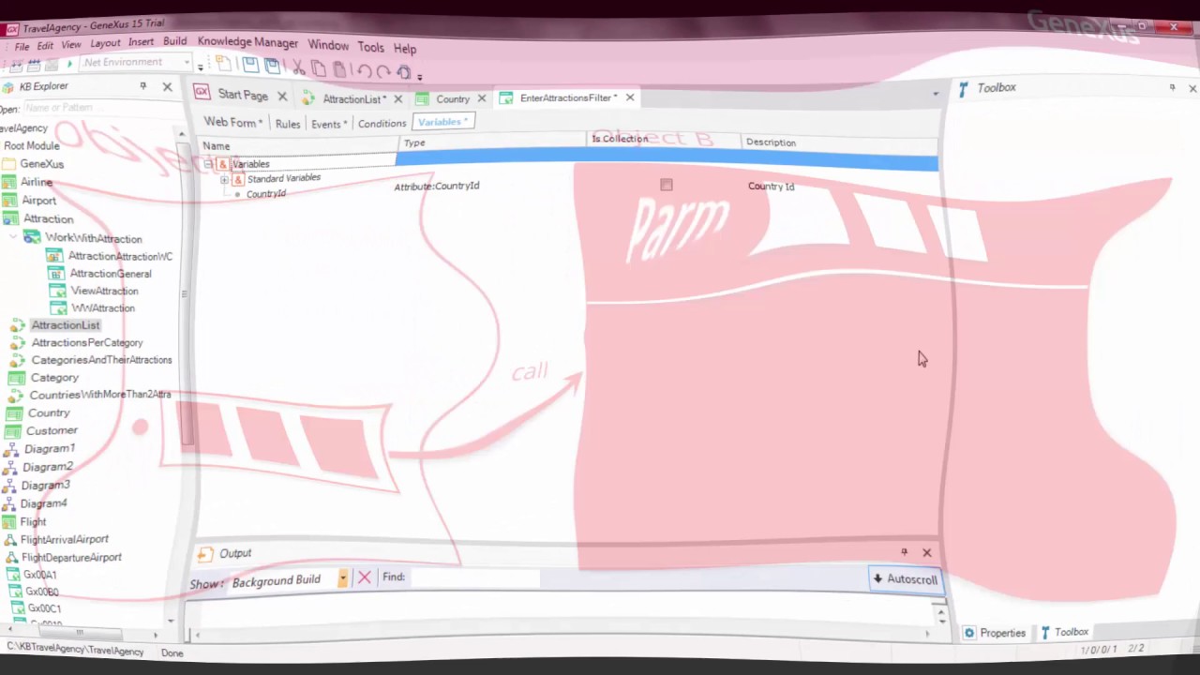Screen dimensions: 1200x675
Task: Collapse the WorkWithAttraction tree node
Action: click(13, 237)
